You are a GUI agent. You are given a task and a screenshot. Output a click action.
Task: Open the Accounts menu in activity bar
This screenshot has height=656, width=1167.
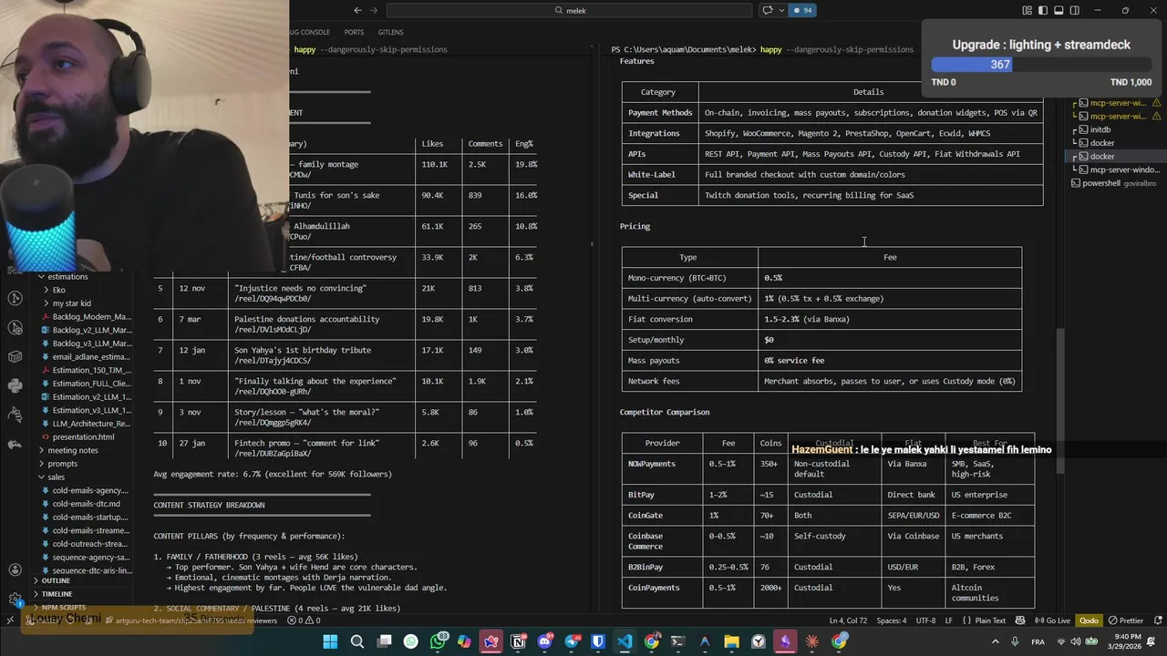point(15,569)
